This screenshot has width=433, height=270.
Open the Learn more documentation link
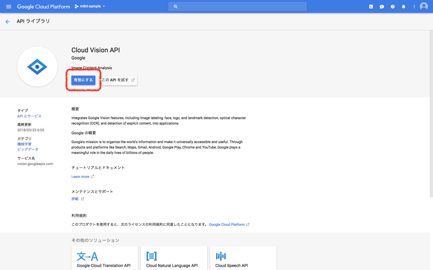80,177
